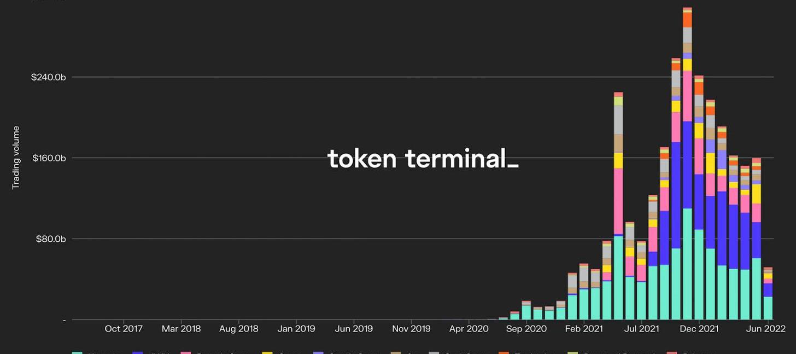Image resolution: width=796 pixels, height=354 pixels.
Task: Select the Oct 2017 x-axis label
Action: 124,329
